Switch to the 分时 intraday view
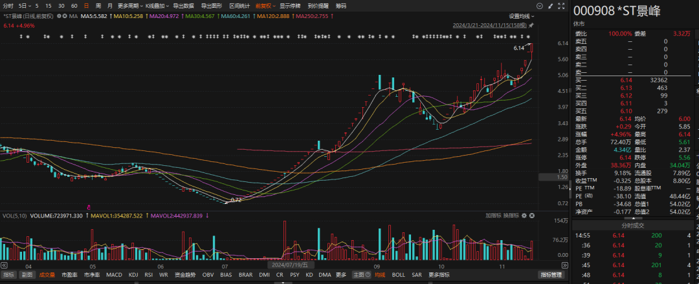This screenshot has width=699, height=284. pos(8,5)
